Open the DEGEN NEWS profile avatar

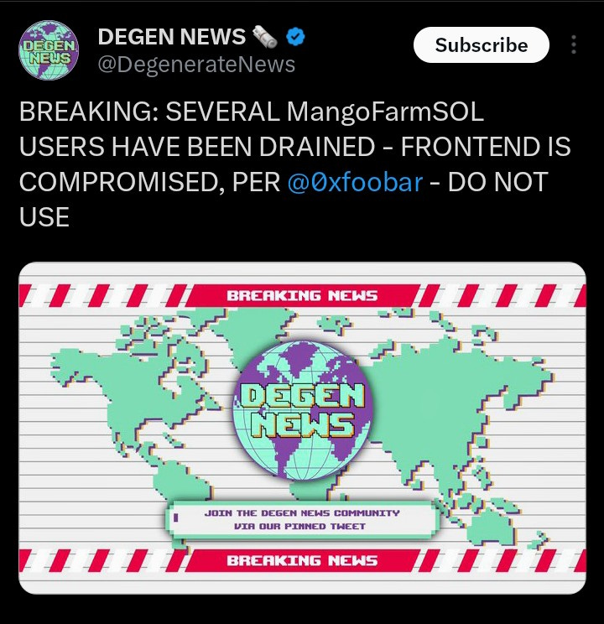pos(49,50)
